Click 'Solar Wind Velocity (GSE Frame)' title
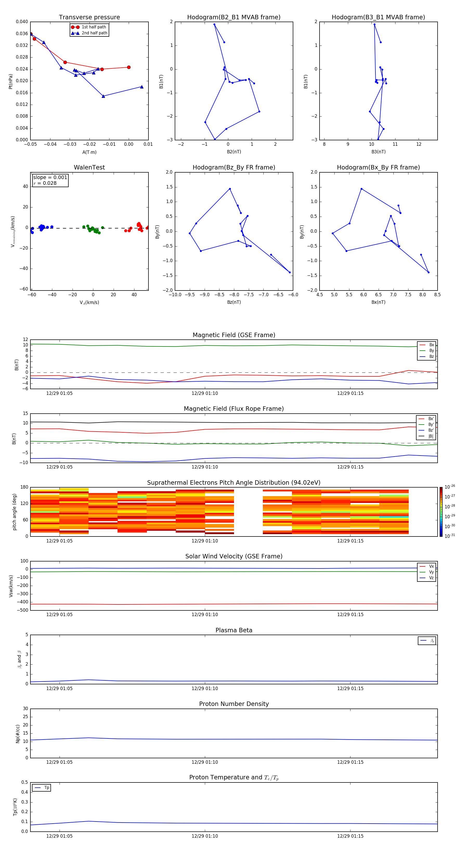The image size is (468, 859). tap(234, 557)
